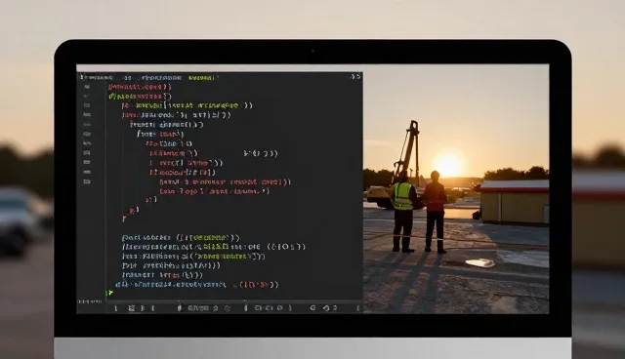Click the green second line of code
Image resolution: width=625 pixels, height=359 pixels.
tap(140, 97)
